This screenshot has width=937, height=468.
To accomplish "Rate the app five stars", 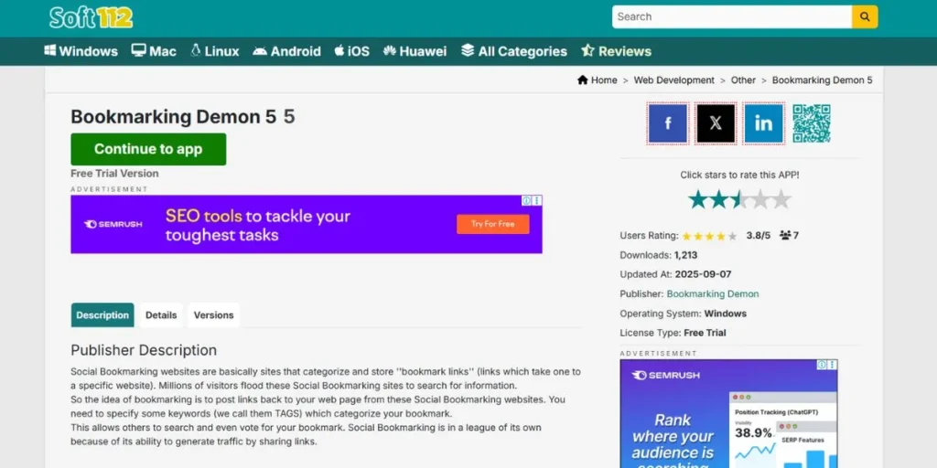I will point(781,199).
